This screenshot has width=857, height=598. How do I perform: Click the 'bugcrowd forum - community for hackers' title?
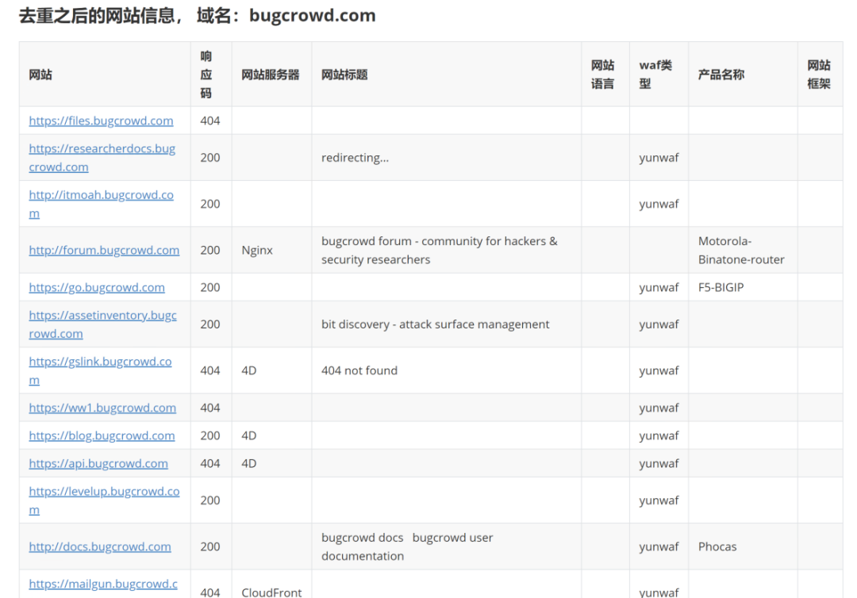(440, 250)
